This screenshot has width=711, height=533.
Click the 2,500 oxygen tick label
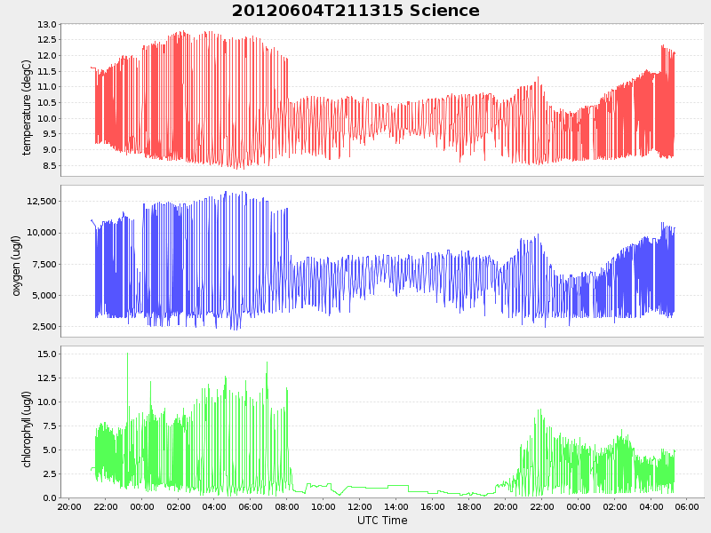(x=44, y=327)
